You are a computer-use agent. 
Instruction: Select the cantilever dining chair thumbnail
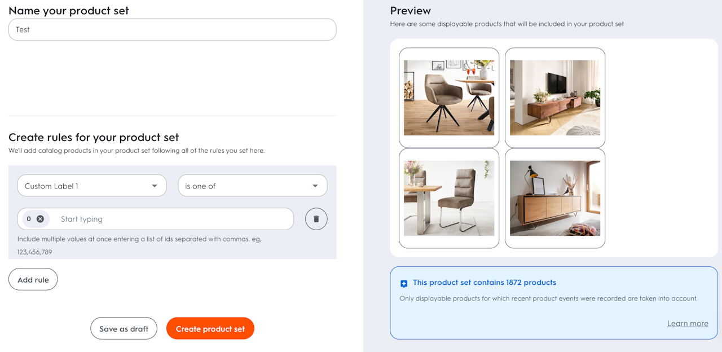[449, 198]
